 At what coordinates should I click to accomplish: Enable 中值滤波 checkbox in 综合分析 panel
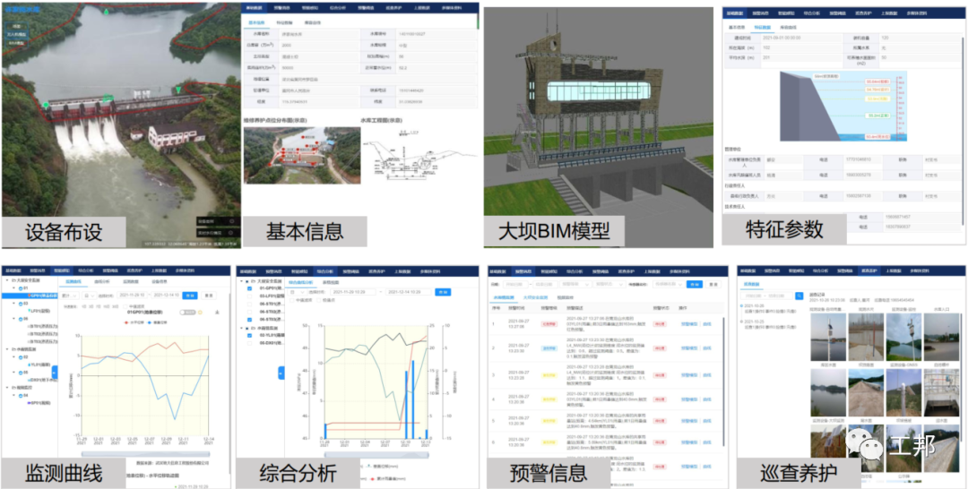[x=291, y=300]
